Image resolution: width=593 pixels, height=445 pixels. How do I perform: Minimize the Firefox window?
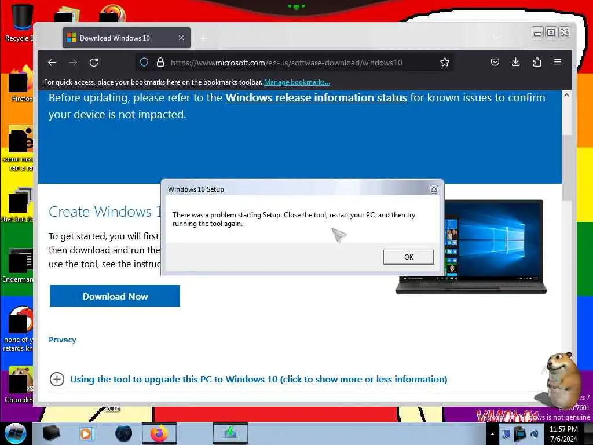[537, 33]
